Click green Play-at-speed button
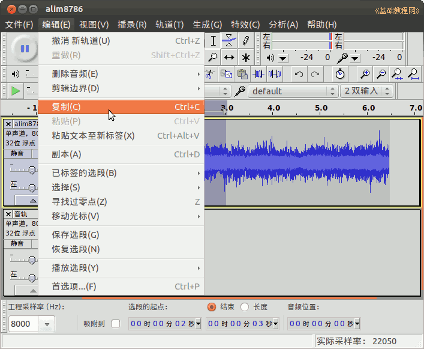 pos(16,91)
